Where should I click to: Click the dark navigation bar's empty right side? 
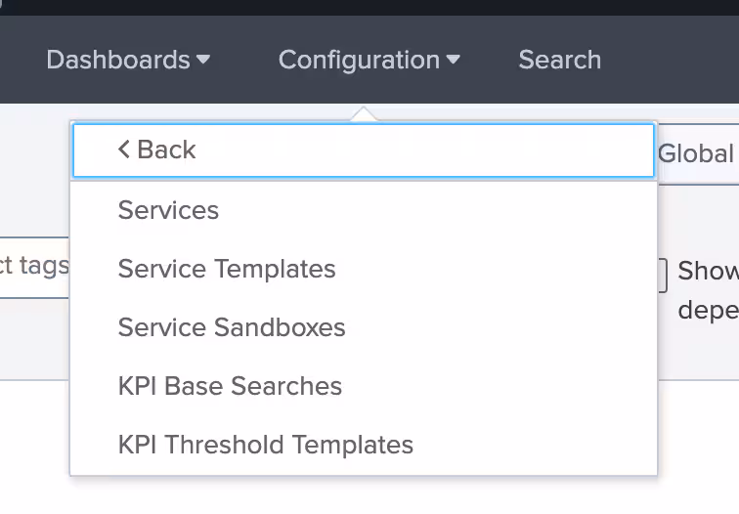(674, 60)
